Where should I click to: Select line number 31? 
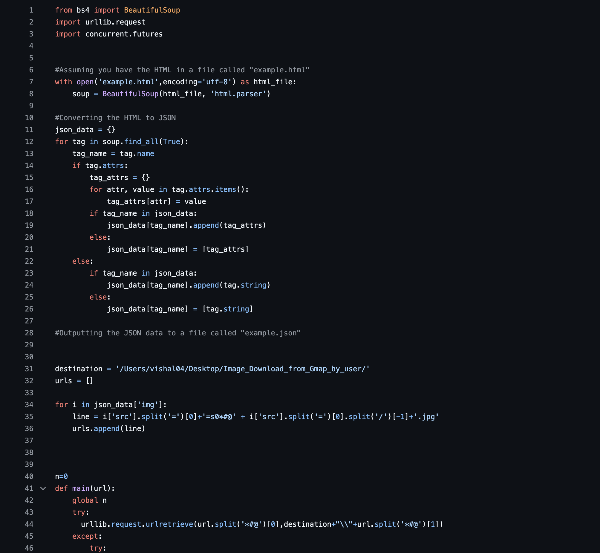click(x=29, y=369)
